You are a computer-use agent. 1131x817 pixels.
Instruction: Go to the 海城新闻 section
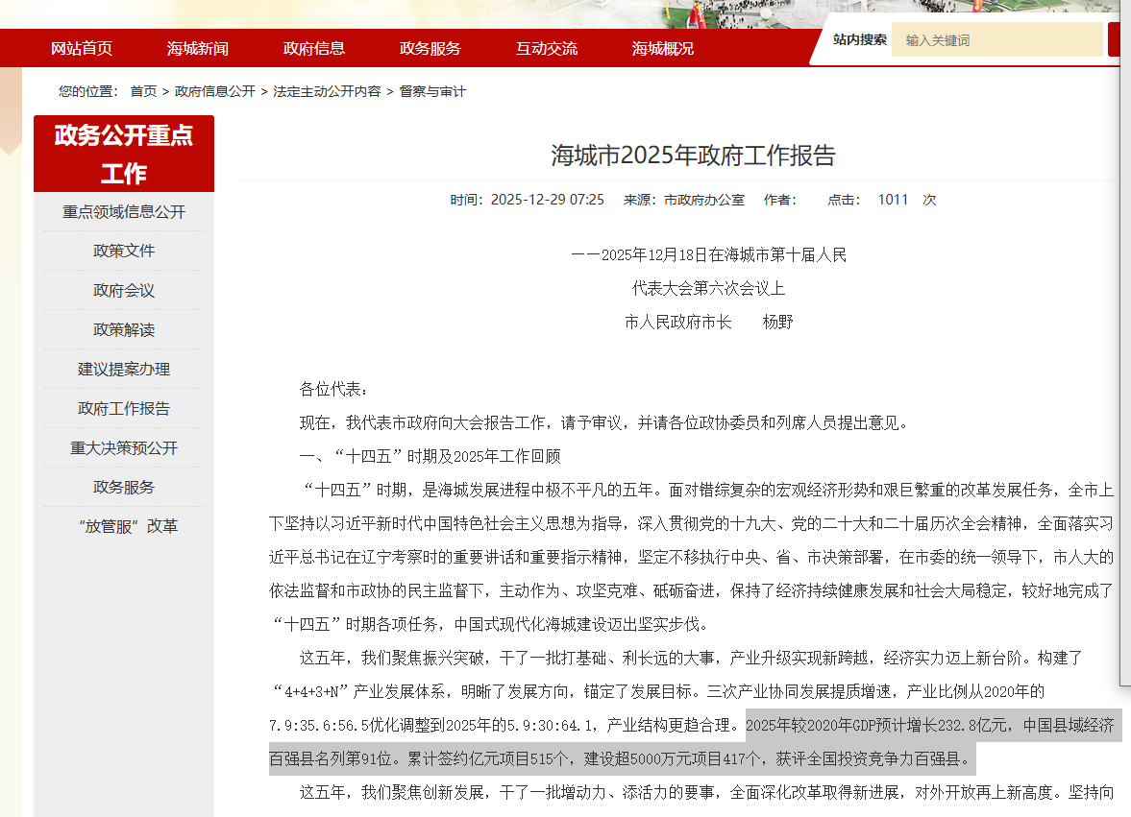[198, 48]
